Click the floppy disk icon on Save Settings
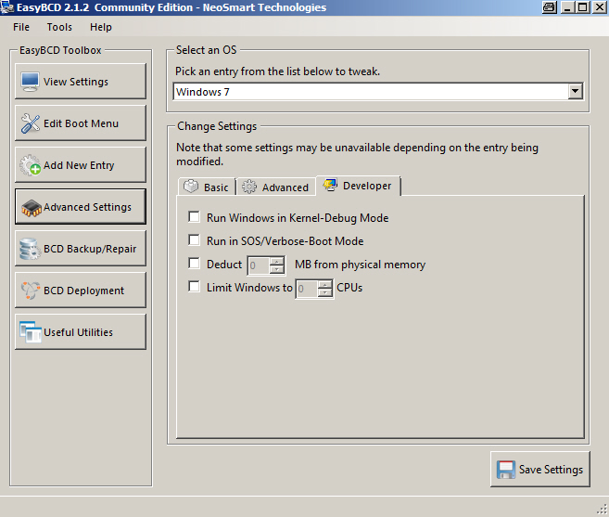609x517 pixels. click(506, 470)
